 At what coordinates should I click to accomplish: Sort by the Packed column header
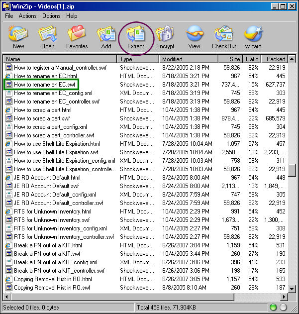(275, 59)
